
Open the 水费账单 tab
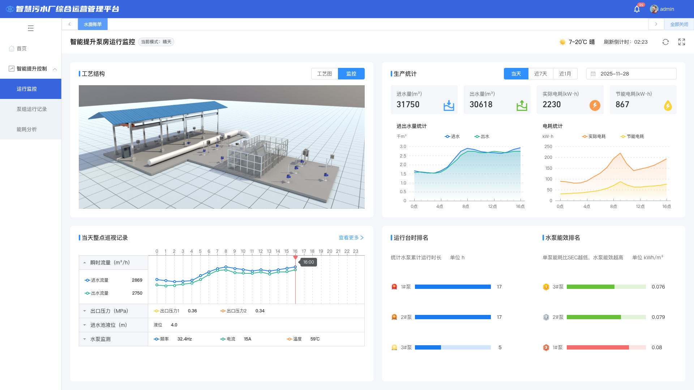(93, 24)
